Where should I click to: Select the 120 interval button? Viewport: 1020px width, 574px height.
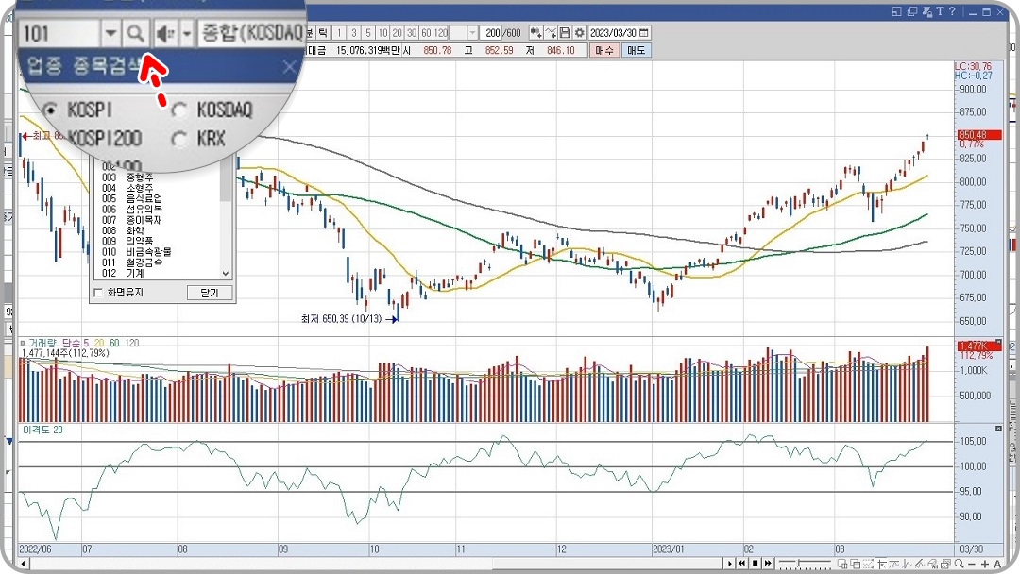(x=441, y=32)
